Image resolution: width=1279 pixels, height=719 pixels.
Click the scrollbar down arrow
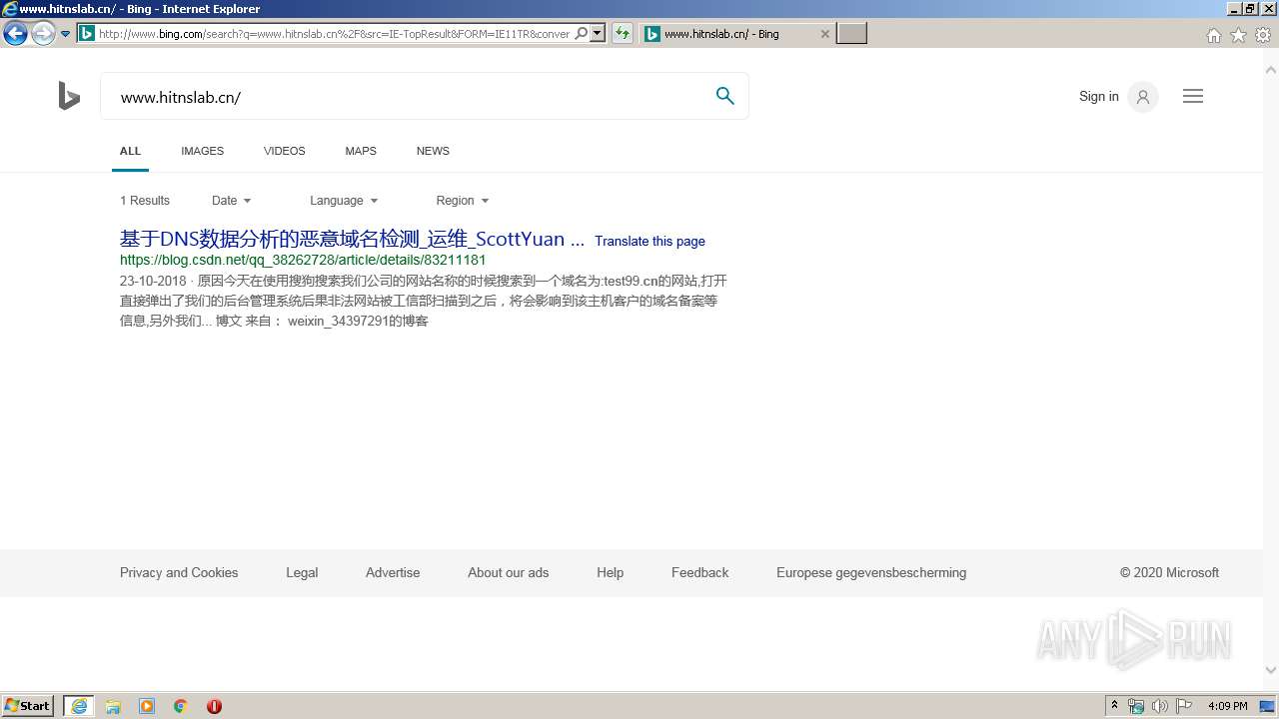tap(1271, 671)
